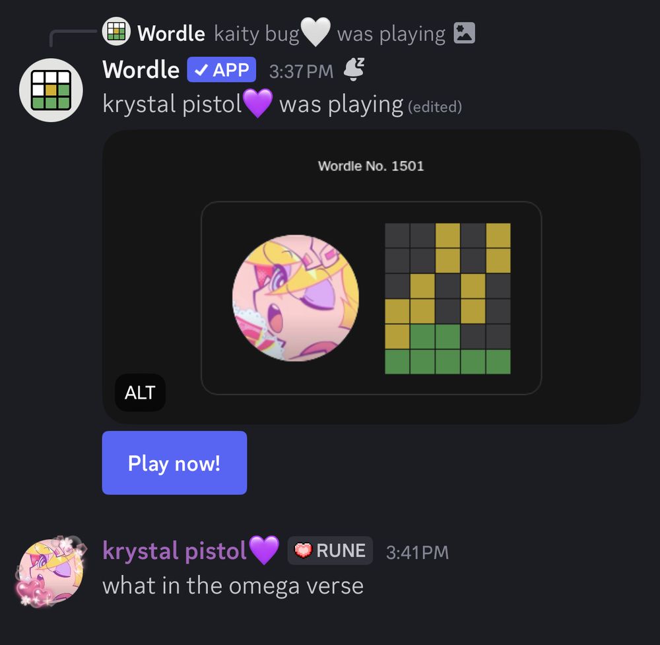Image resolution: width=660 pixels, height=645 pixels.
Task: Click the large Wordle app avatar
Action: (x=51, y=90)
